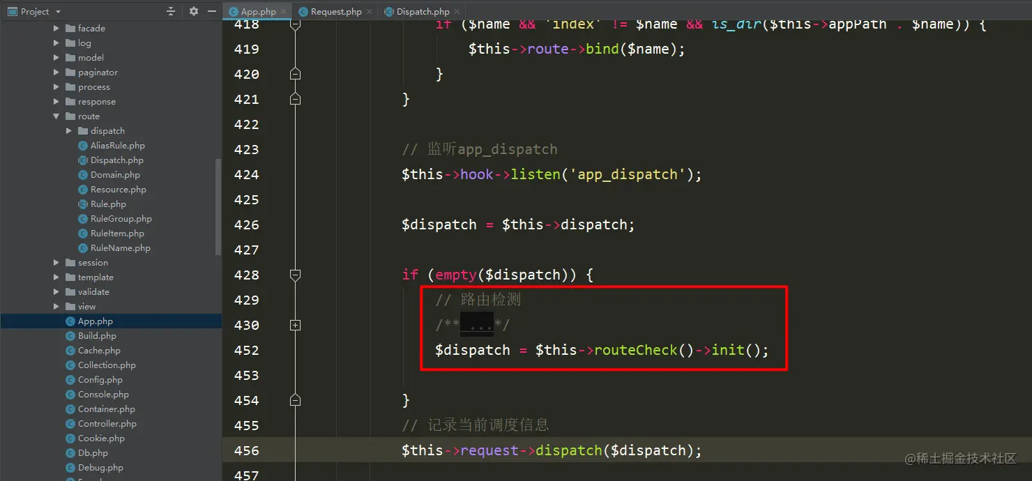
Task: Expand the template folder arrow
Action: 56,277
